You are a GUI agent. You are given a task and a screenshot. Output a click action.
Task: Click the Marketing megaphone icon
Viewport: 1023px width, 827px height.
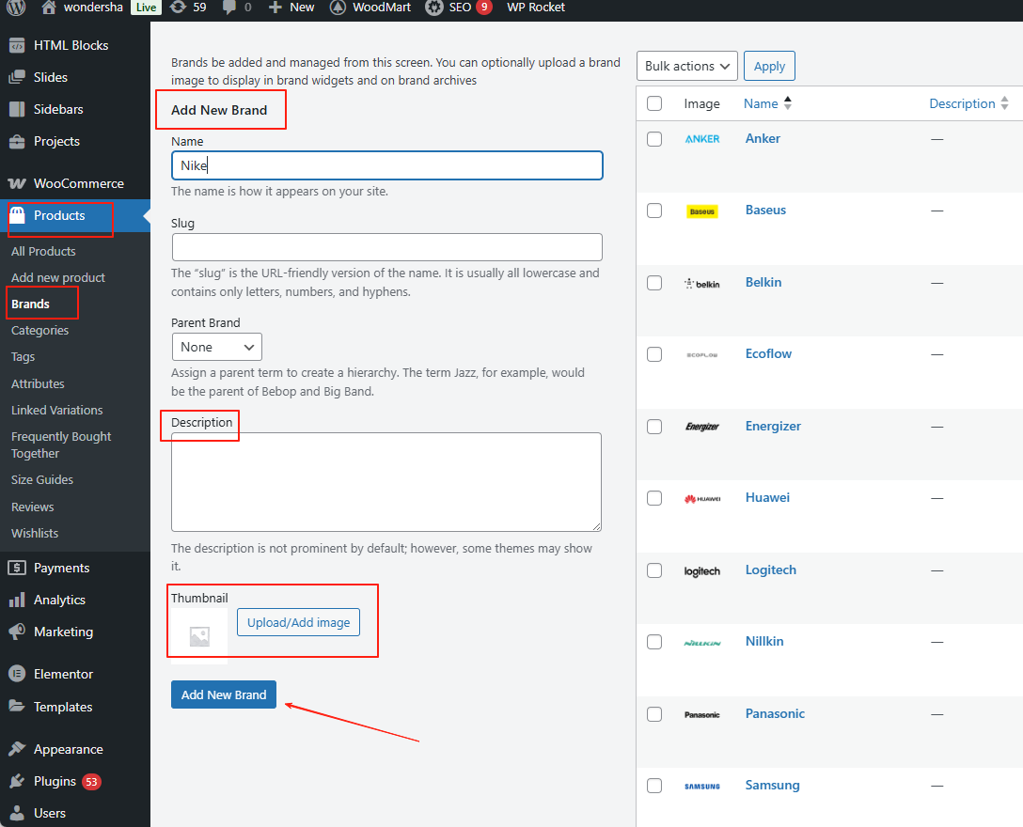tap(17, 632)
